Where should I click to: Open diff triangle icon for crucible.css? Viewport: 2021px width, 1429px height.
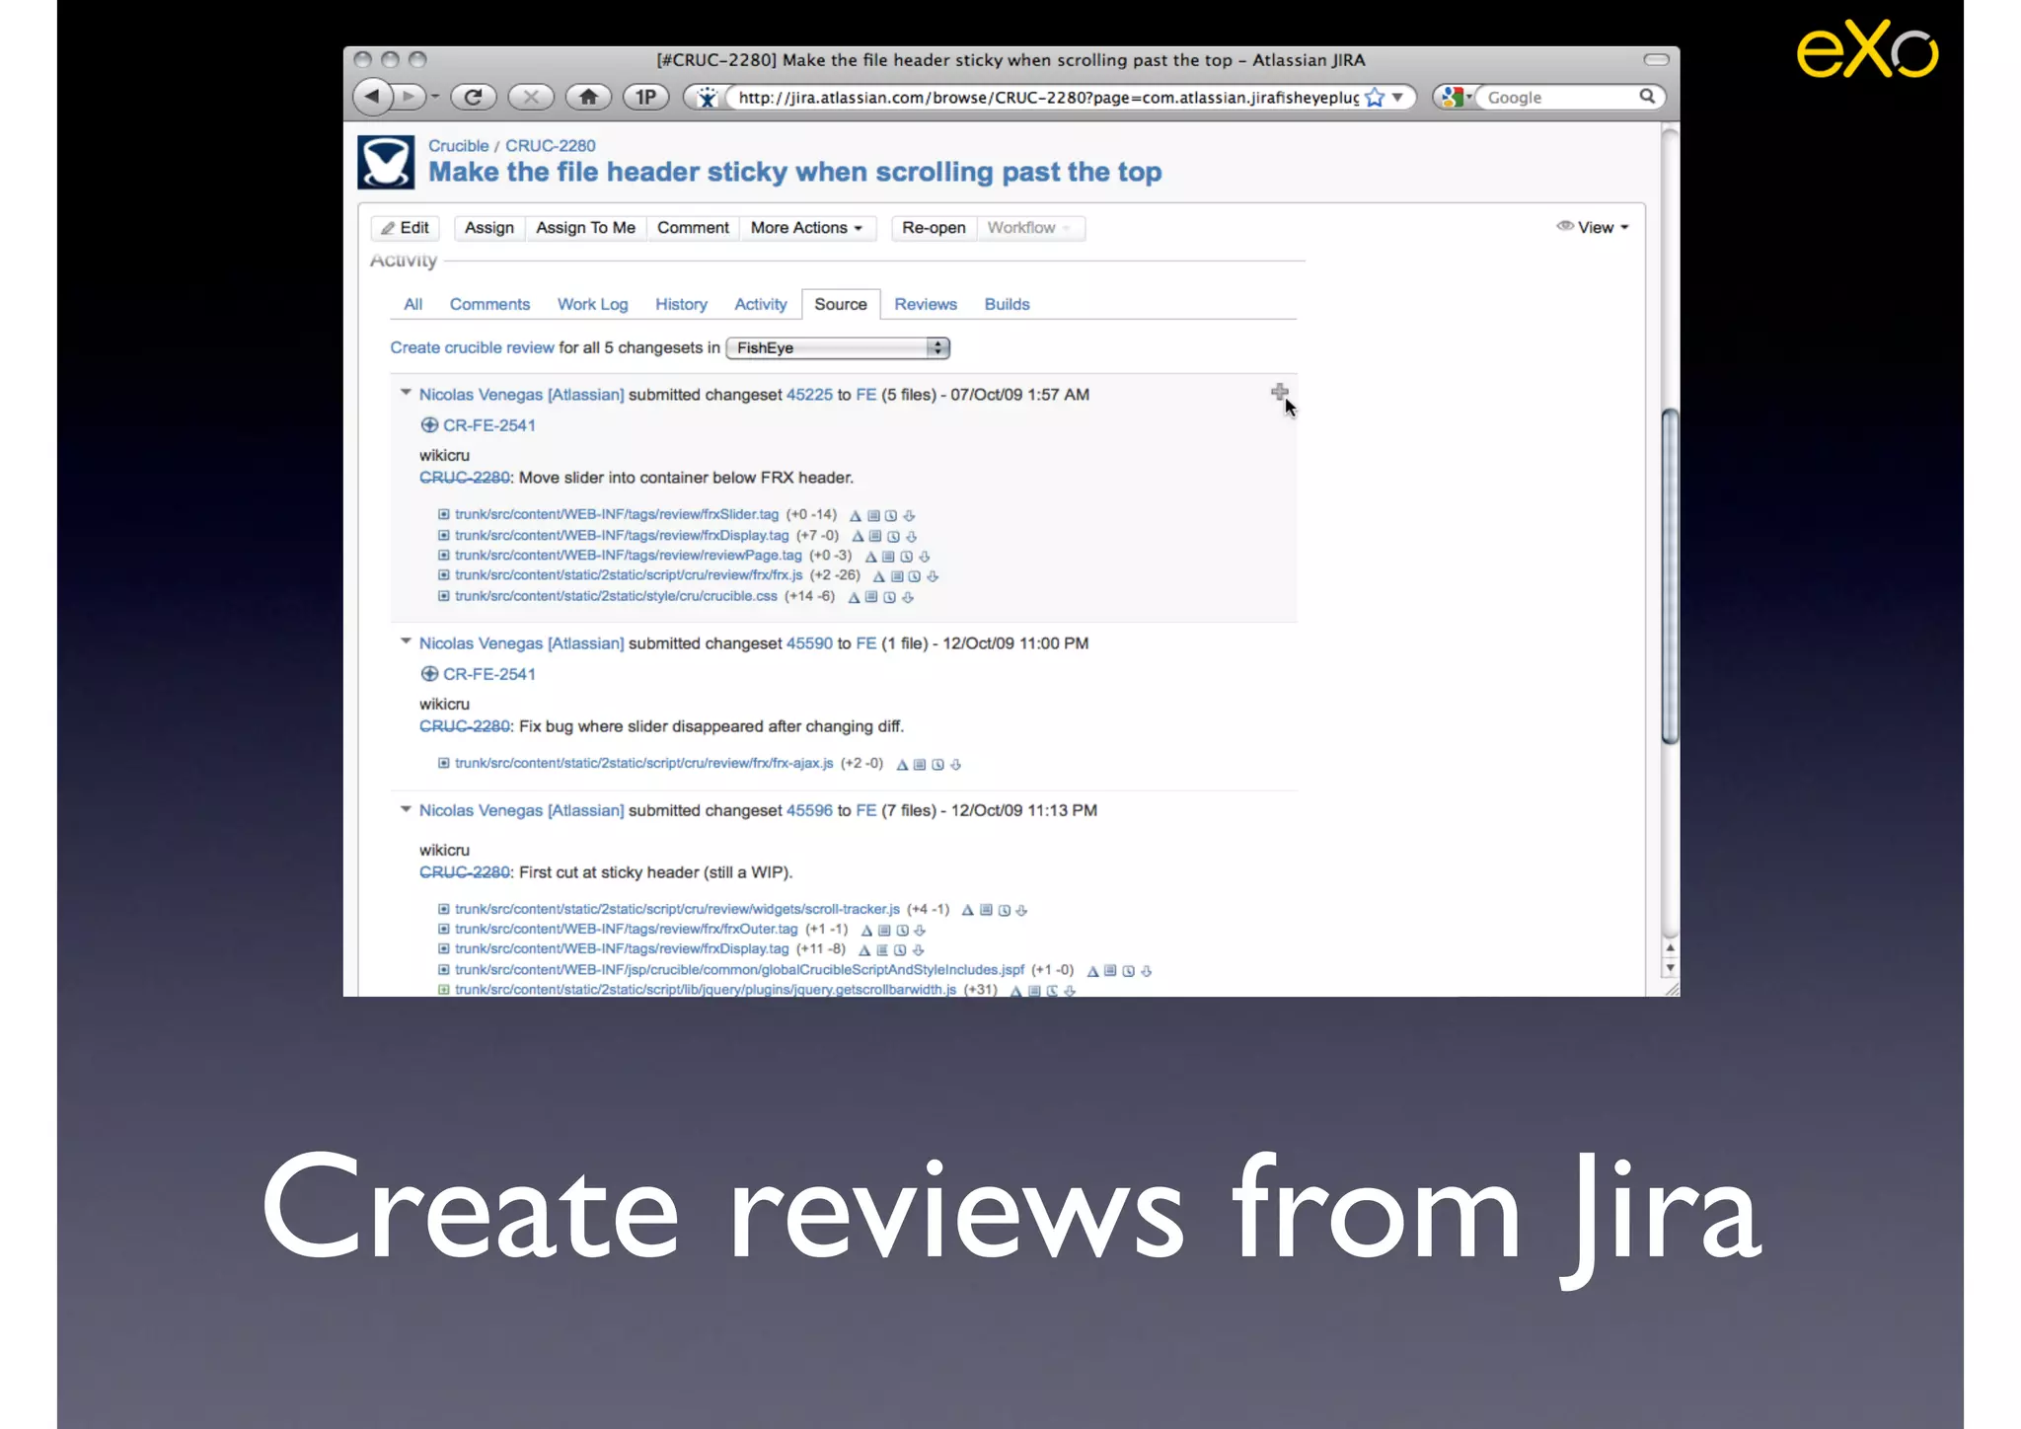pos(855,597)
